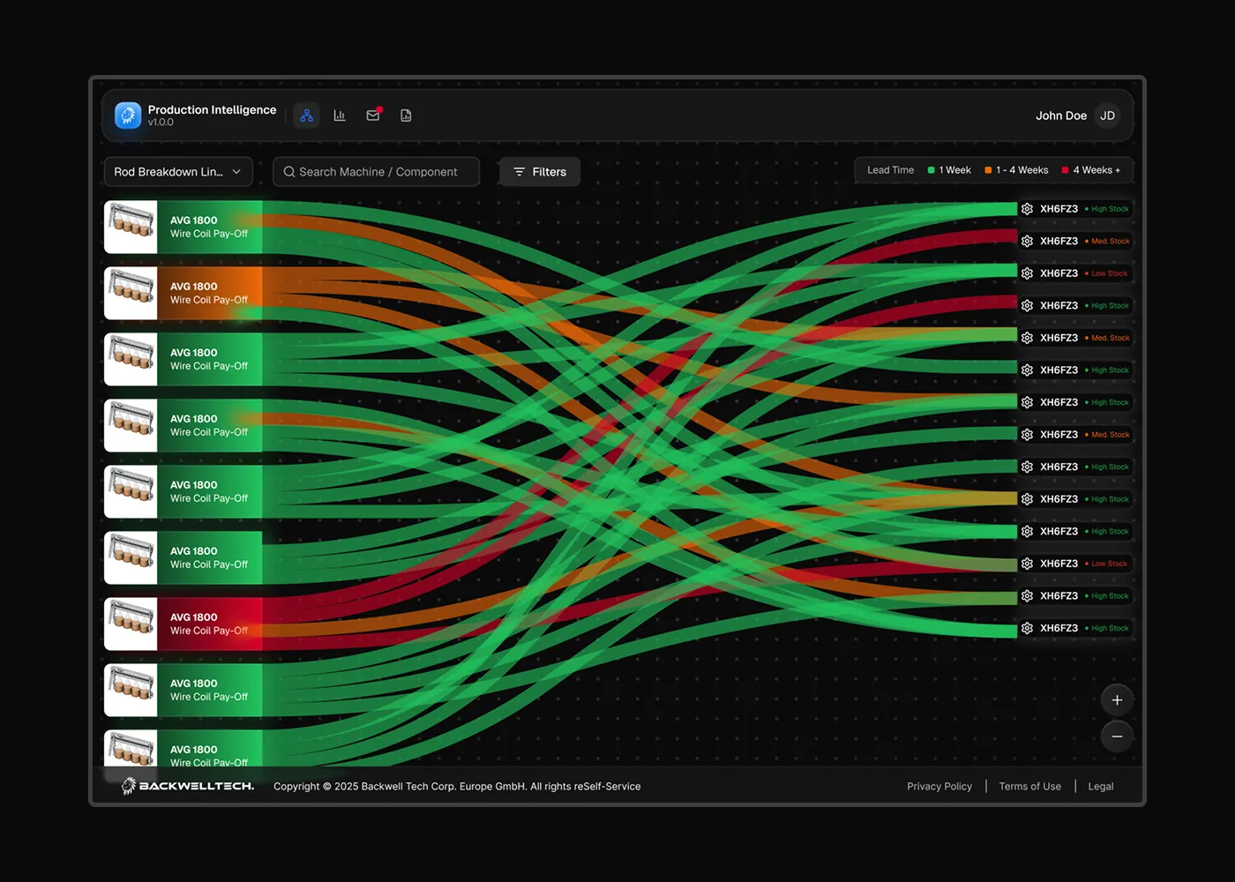Click the Production Intelligence app logo
The width and height of the screenshot is (1235, 882).
[127, 115]
